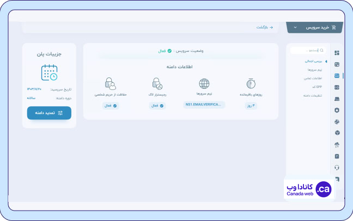Click the calendar icon in plan details

click(49, 73)
